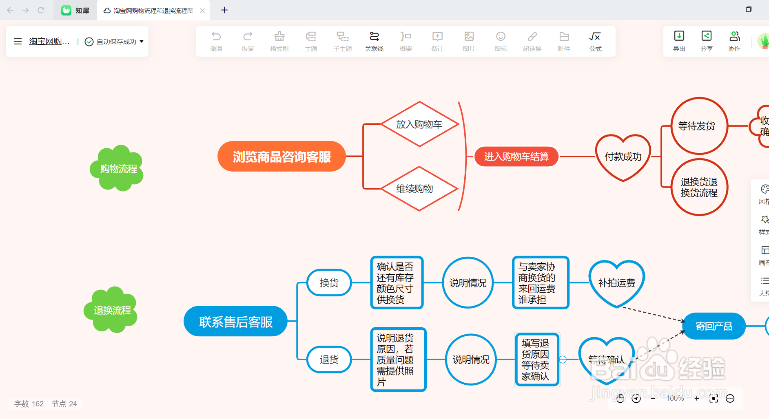Click the export (导出) icon
Screen dimensions: 769x419
pos(679,36)
